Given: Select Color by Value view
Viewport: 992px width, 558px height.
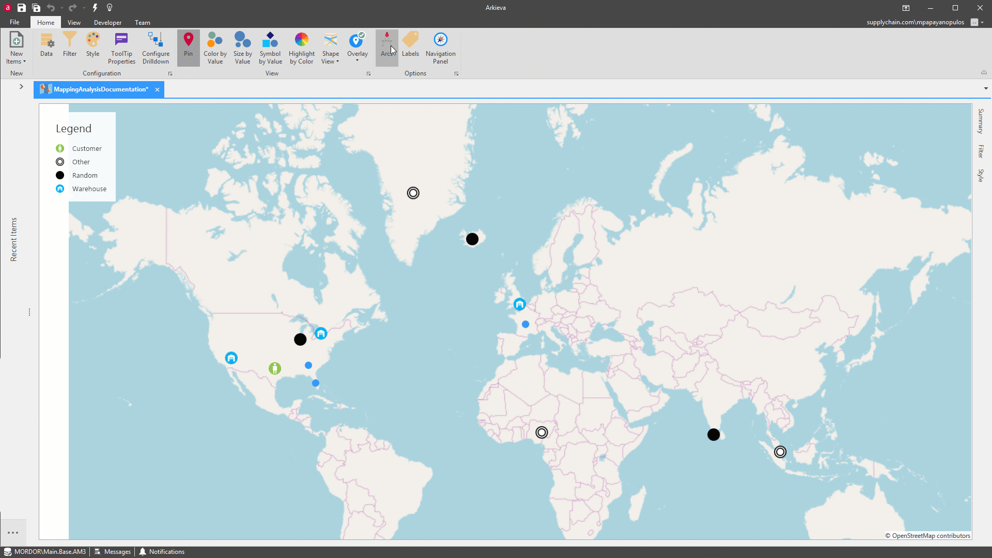Looking at the screenshot, I should coord(215,48).
